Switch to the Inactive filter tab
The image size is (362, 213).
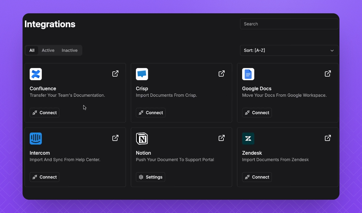click(x=69, y=50)
